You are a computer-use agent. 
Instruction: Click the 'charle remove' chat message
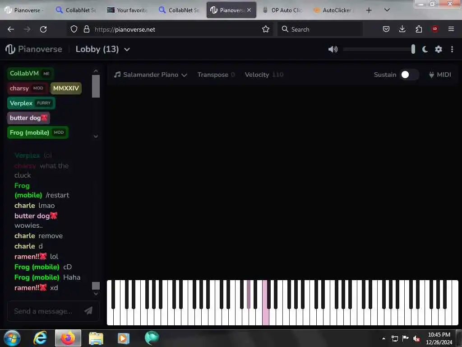tap(39, 236)
